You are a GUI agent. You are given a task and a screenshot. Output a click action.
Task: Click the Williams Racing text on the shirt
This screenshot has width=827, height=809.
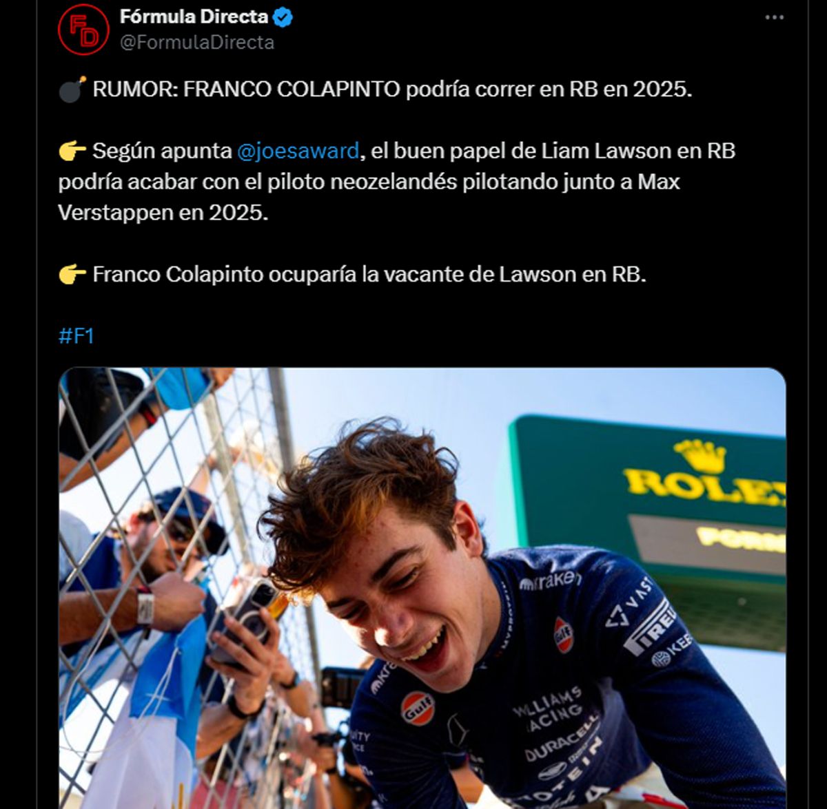[549, 710]
